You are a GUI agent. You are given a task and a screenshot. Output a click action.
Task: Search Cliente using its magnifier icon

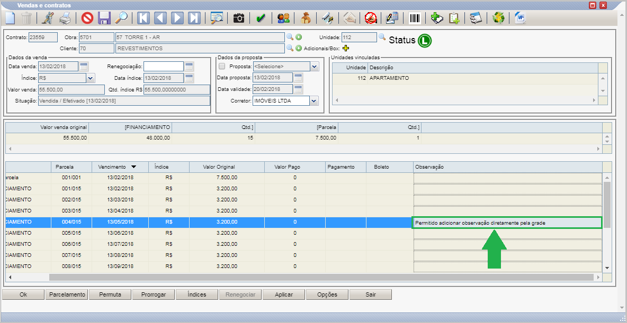click(x=290, y=48)
